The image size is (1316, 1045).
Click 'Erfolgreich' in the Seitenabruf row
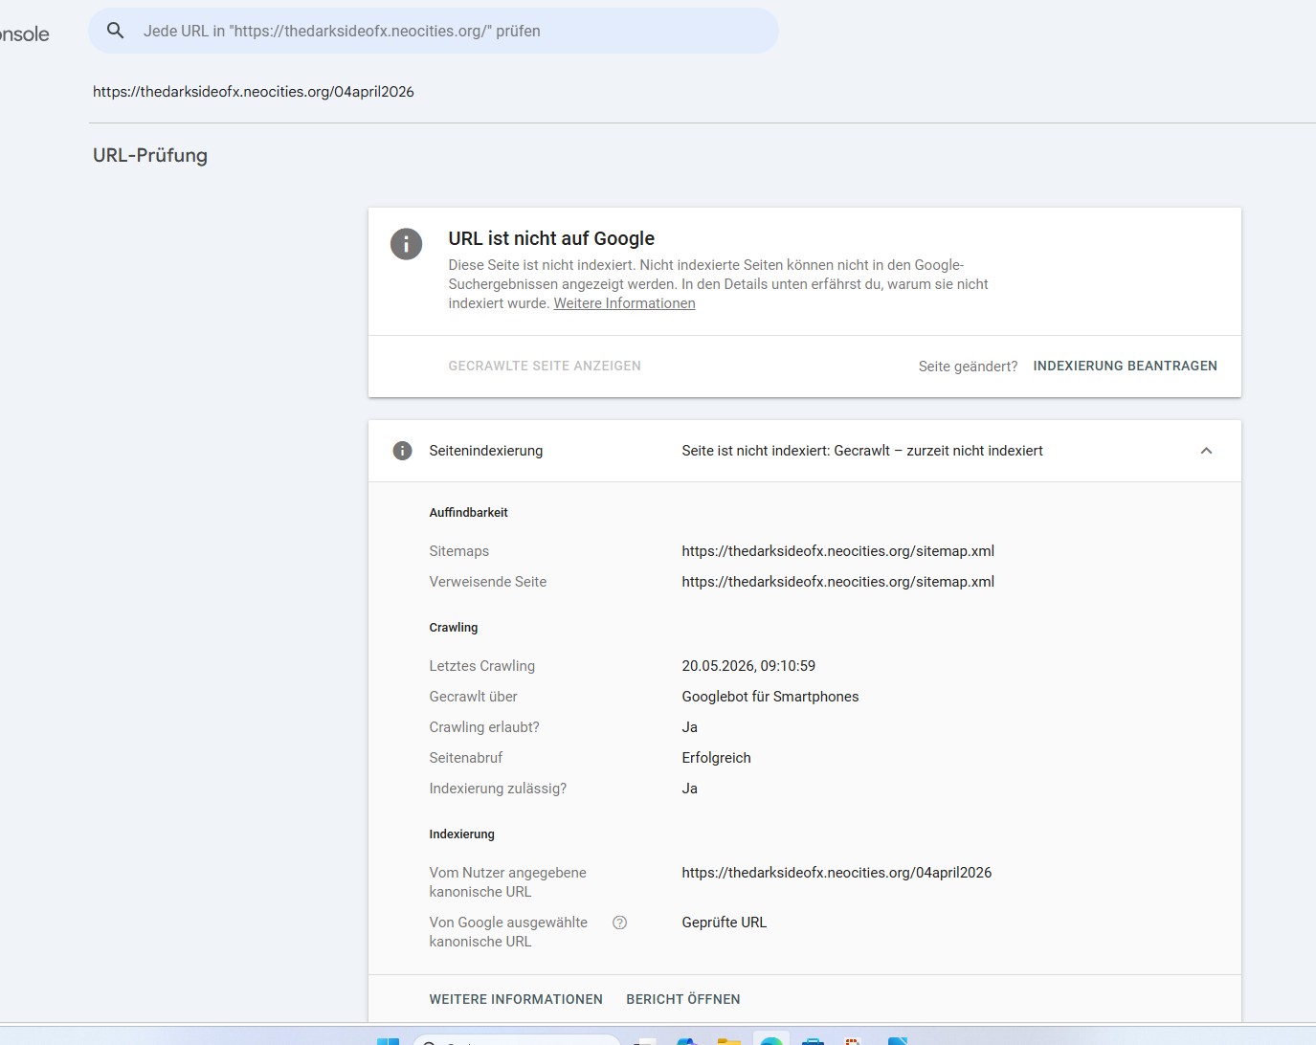tap(716, 758)
